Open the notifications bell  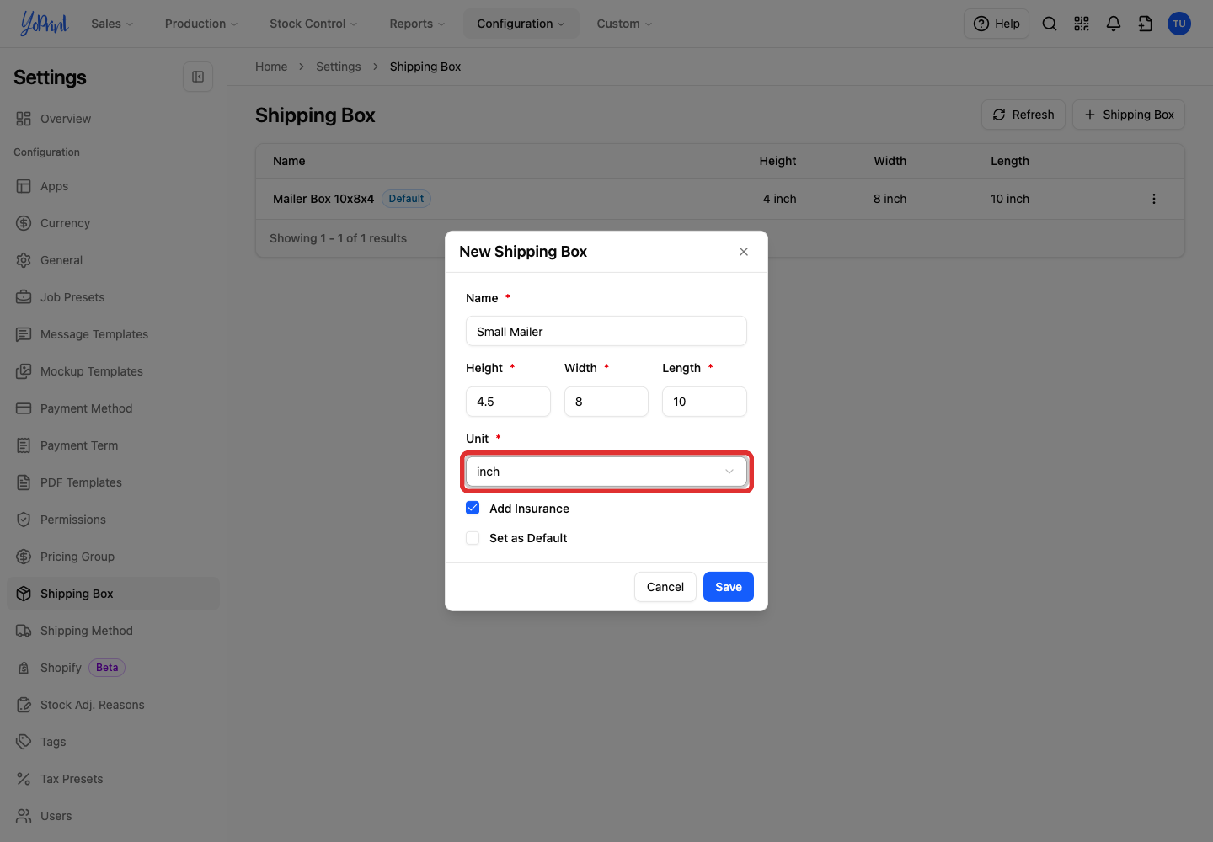coord(1114,24)
